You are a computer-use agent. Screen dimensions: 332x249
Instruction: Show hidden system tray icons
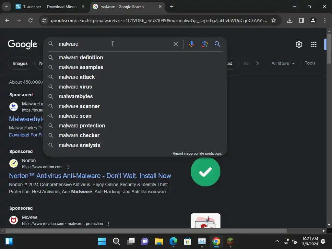[x=277, y=241]
